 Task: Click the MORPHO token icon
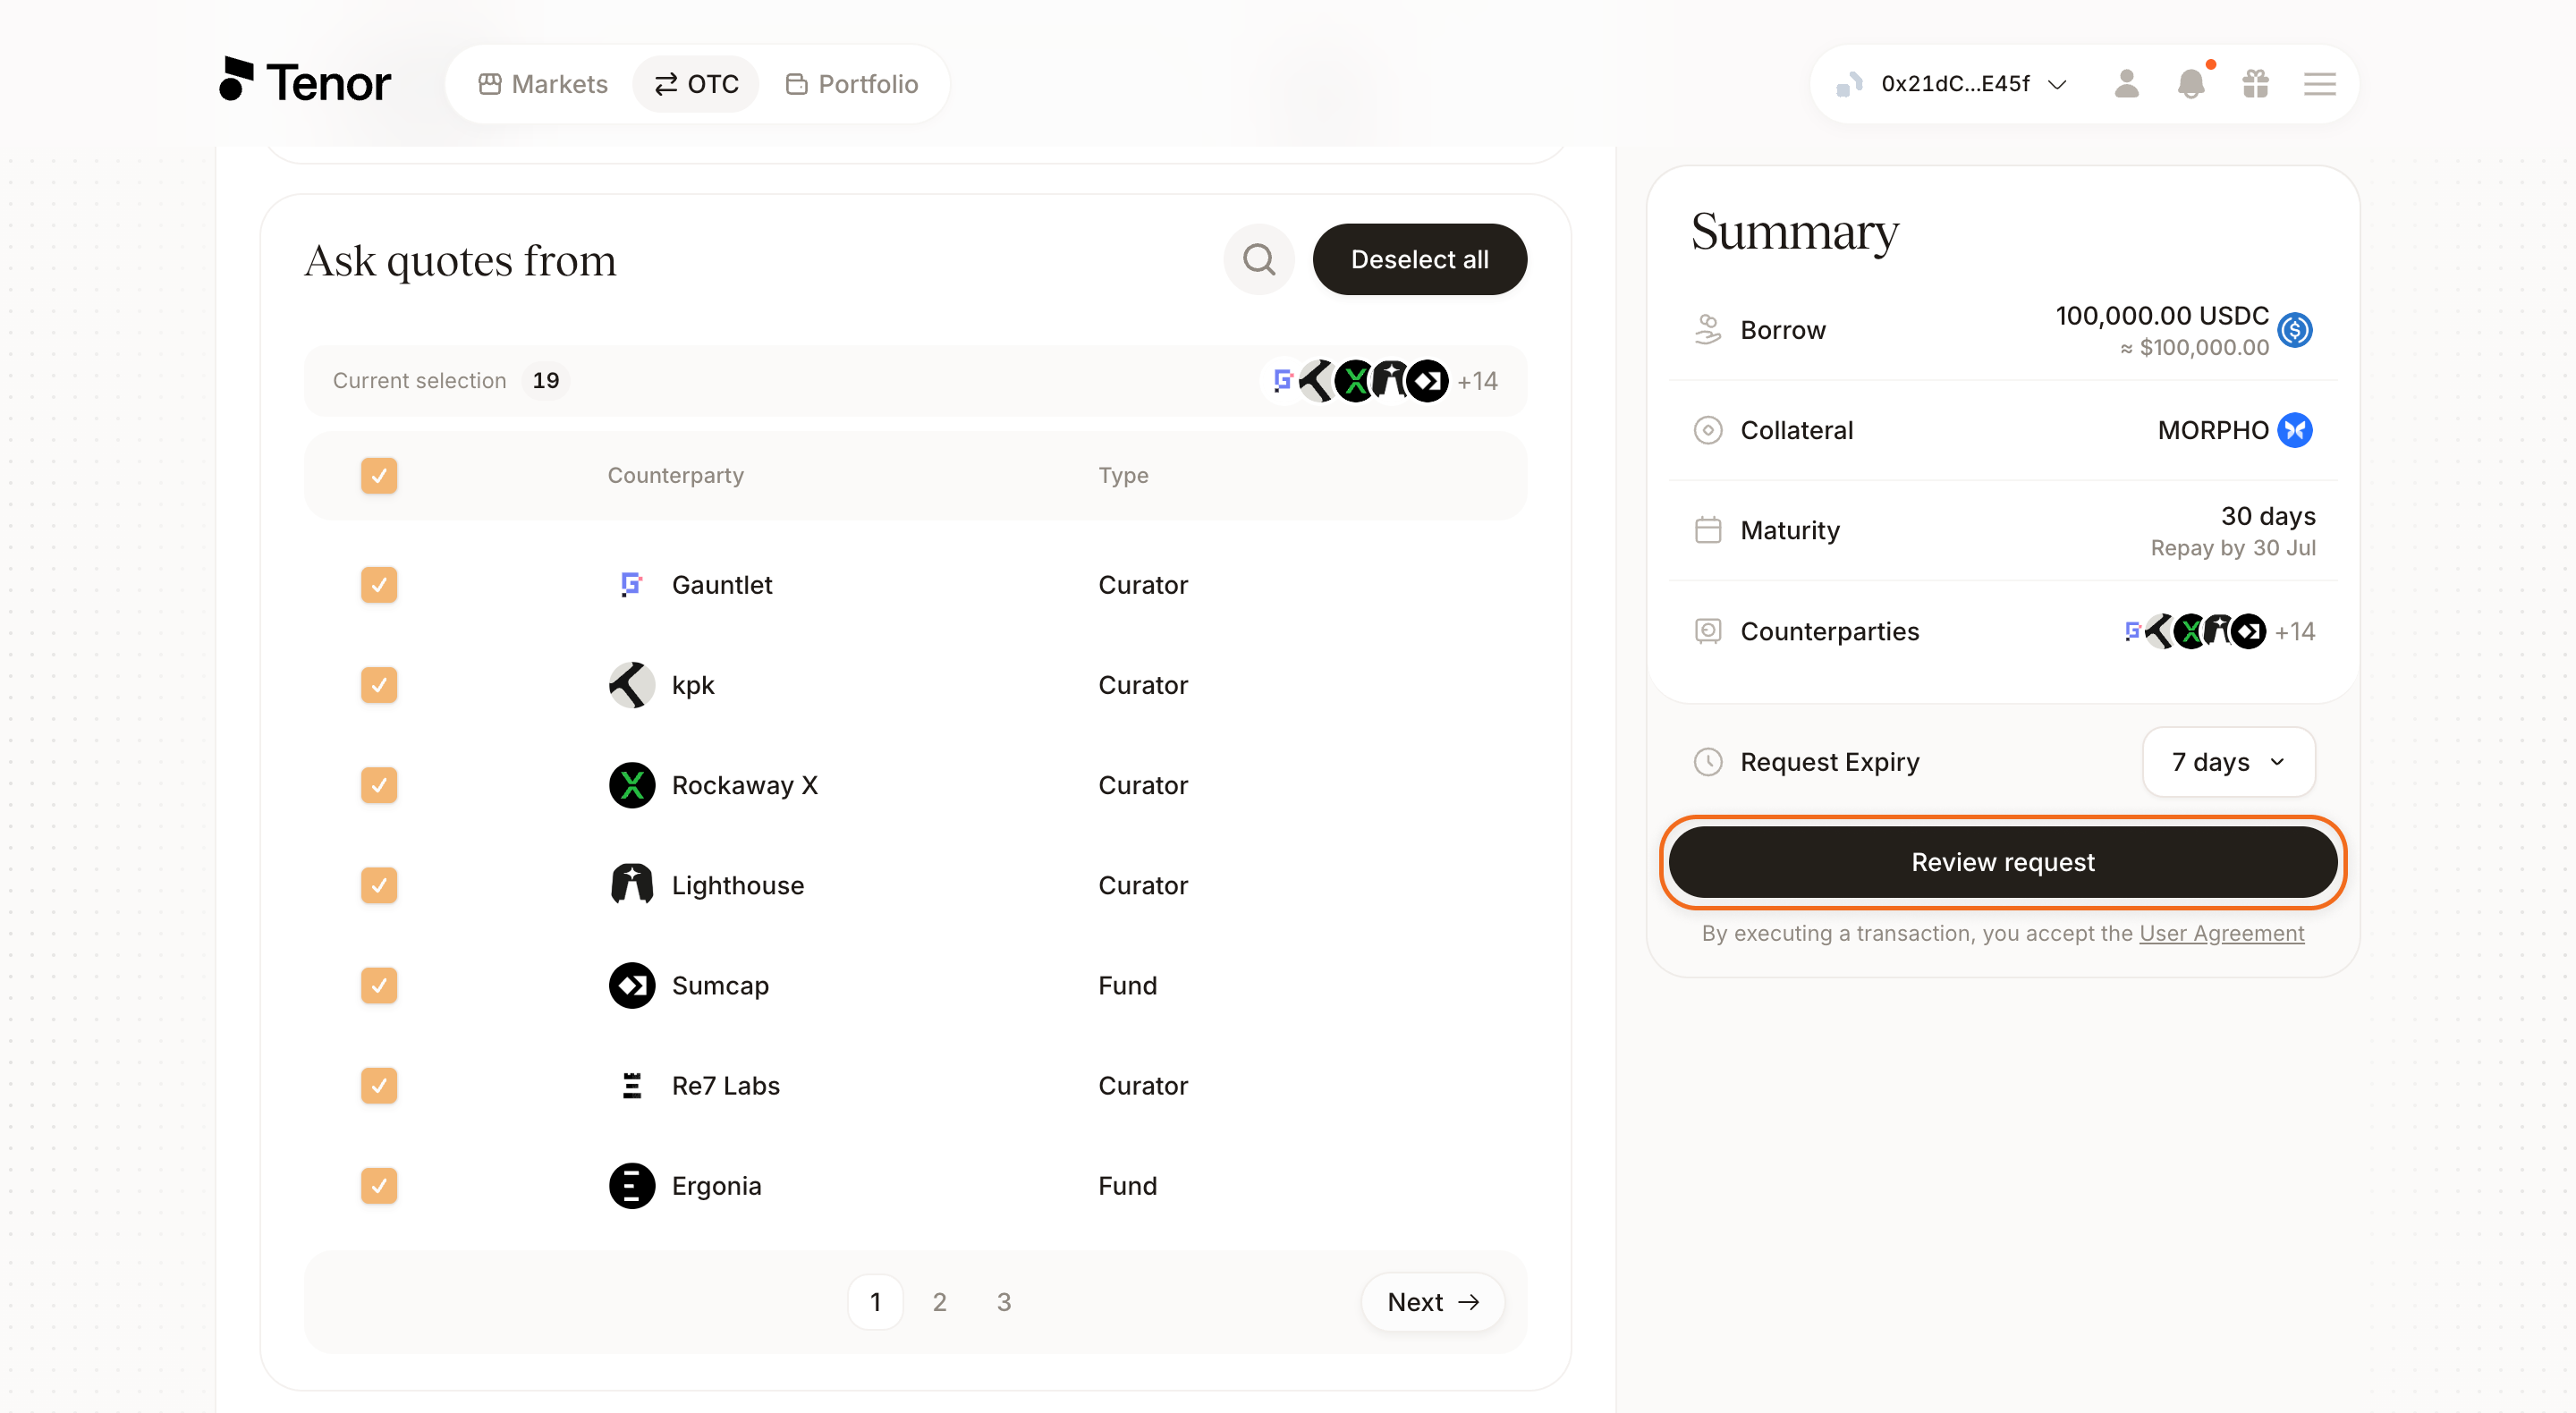pyautogui.click(x=2295, y=430)
